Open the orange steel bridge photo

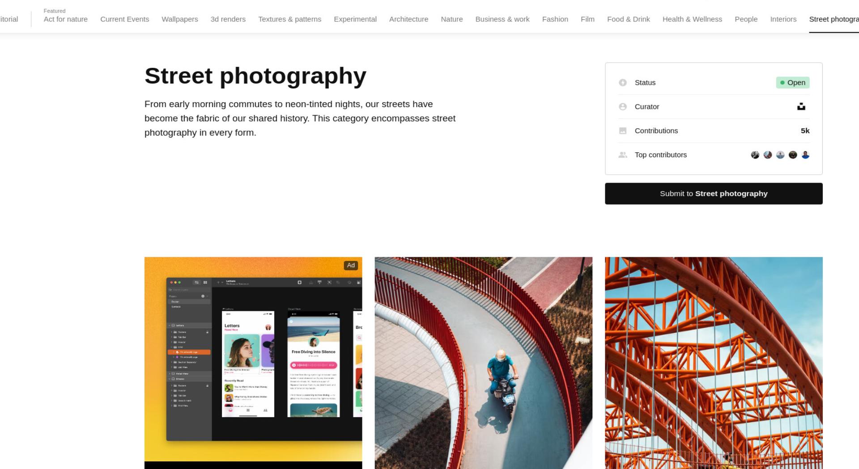714,363
